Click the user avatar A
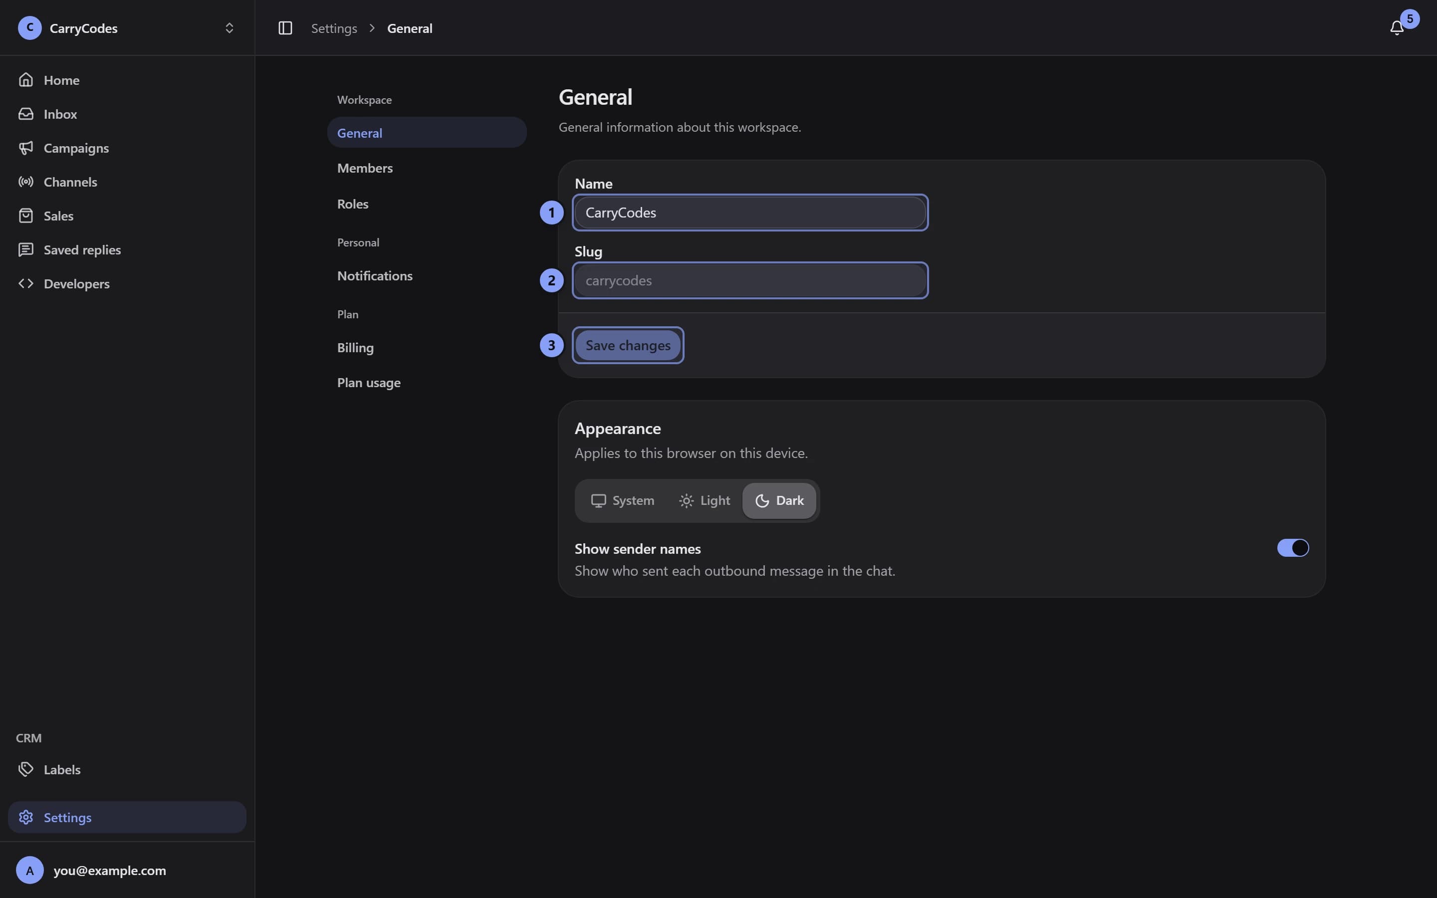The width and height of the screenshot is (1437, 898). pos(30,870)
